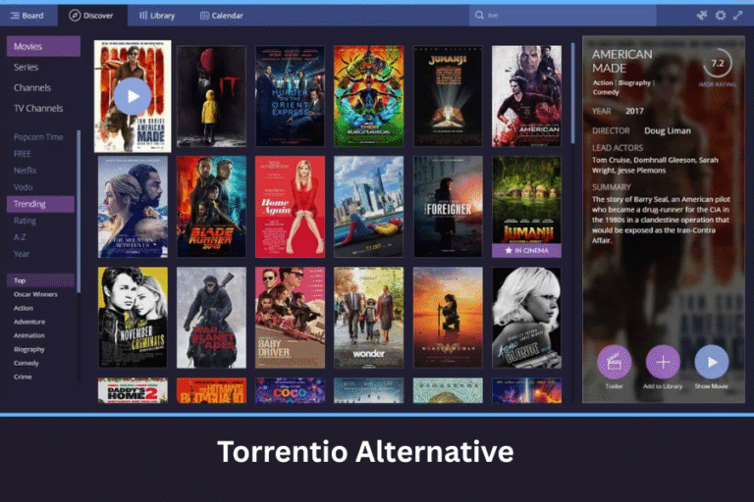Filter by Biography genre
This screenshot has width=754, height=502.
28,349
